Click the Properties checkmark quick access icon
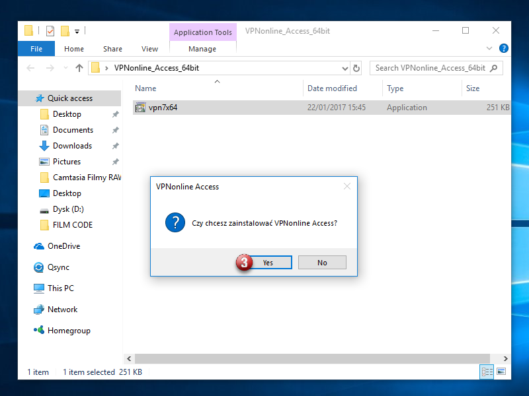529x396 pixels. point(50,31)
